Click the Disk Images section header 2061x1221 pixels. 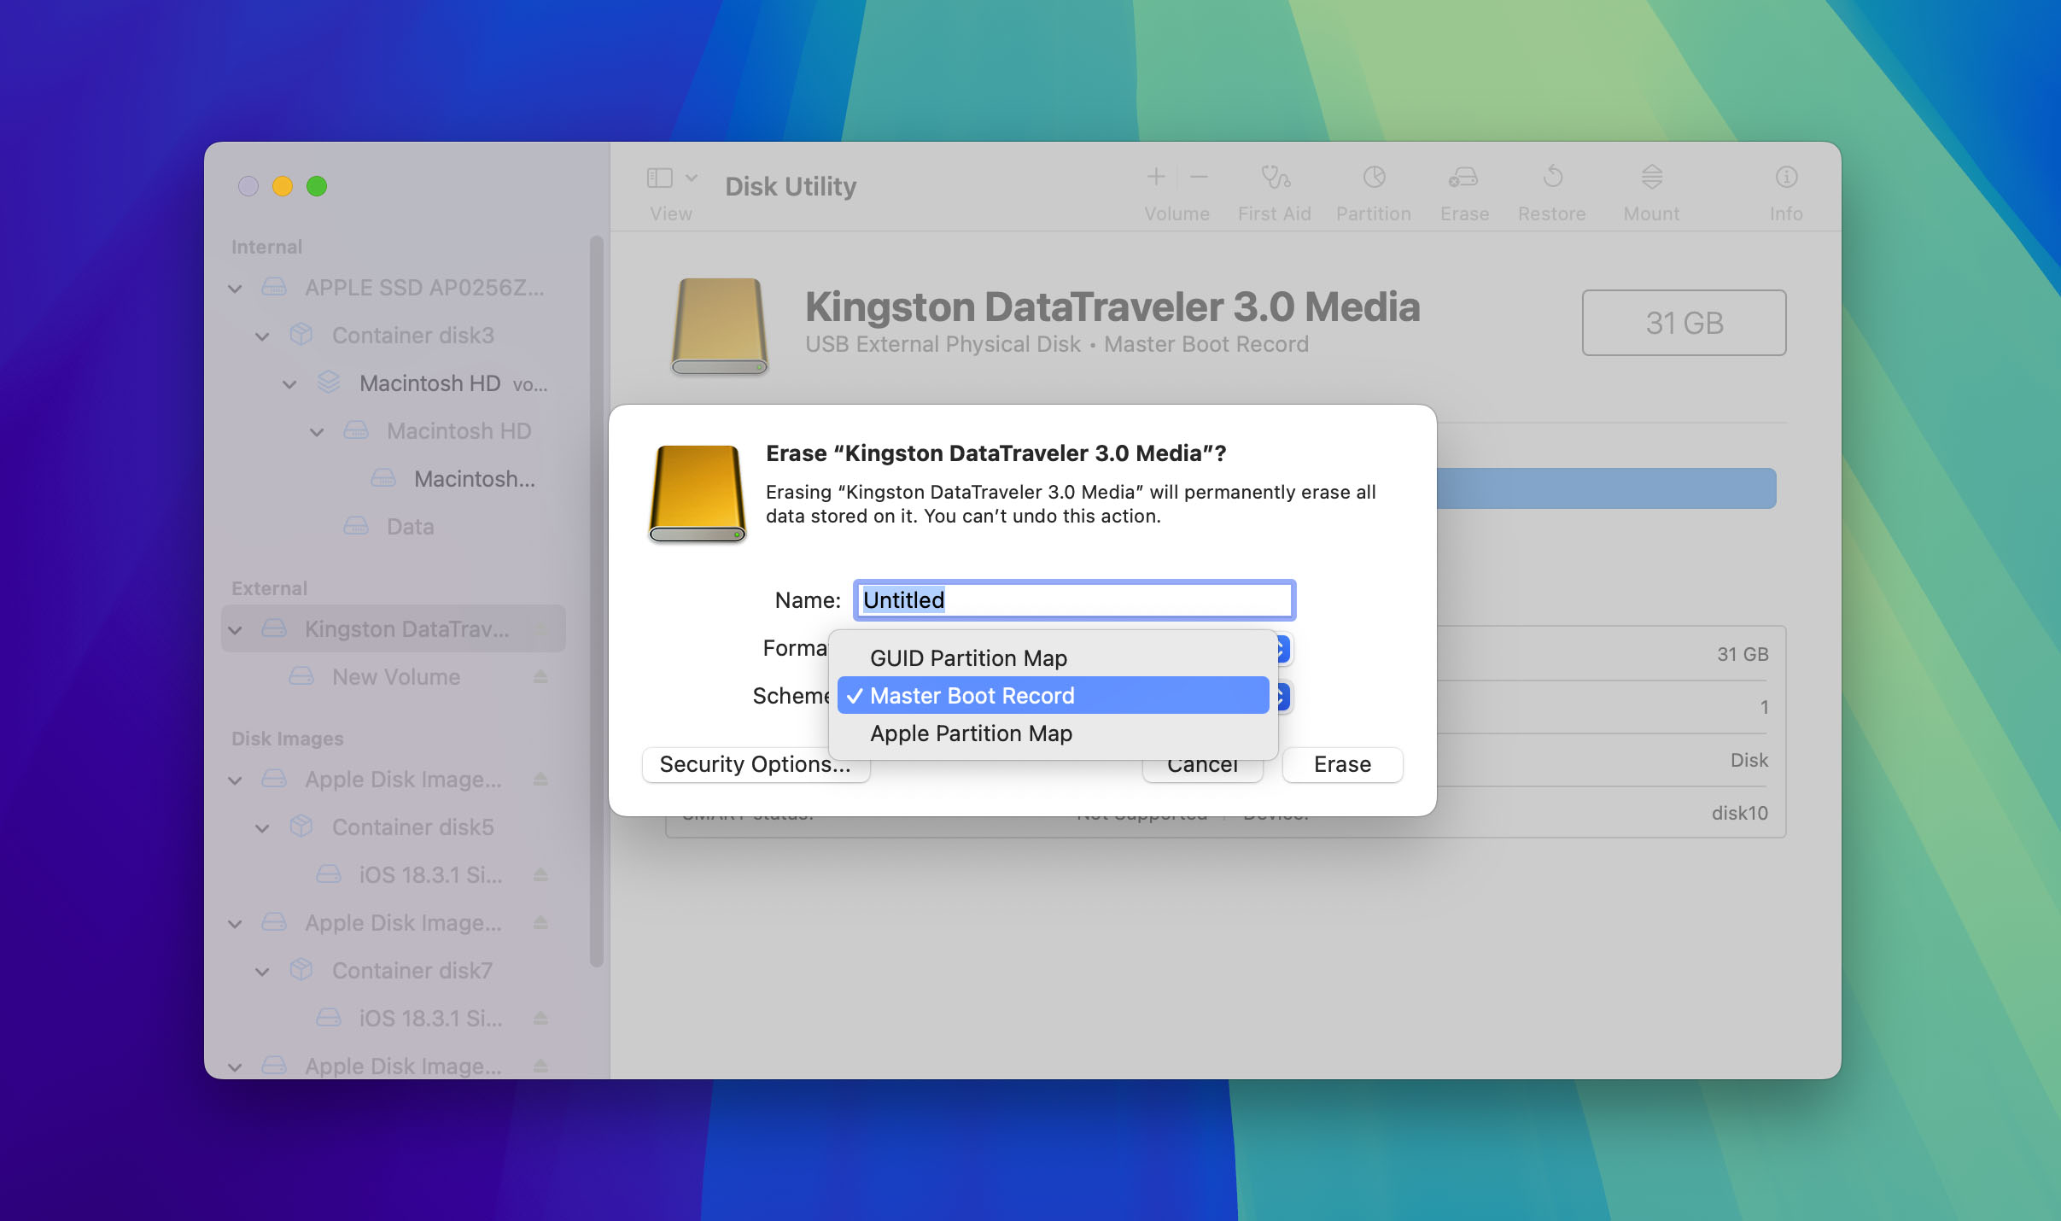(x=287, y=739)
